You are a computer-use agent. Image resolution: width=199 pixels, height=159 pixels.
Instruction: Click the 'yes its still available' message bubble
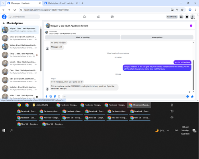[182, 62]
